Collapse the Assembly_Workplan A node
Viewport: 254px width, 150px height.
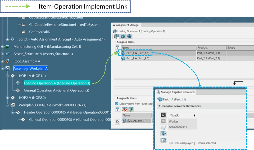click(x=2, y=69)
